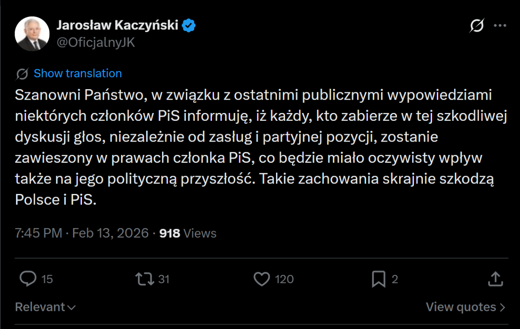Bookmark this tweet
This screenshot has width=520, height=329.
tap(379, 279)
